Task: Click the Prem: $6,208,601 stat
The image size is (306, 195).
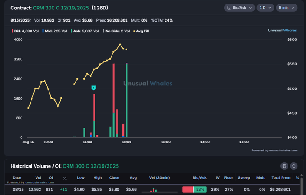Action: tap(112, 20)
